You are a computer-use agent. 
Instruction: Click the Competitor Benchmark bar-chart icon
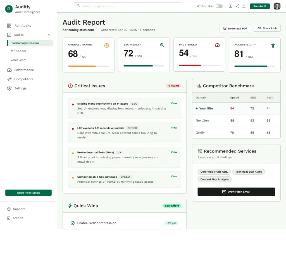tap(199, 86)
